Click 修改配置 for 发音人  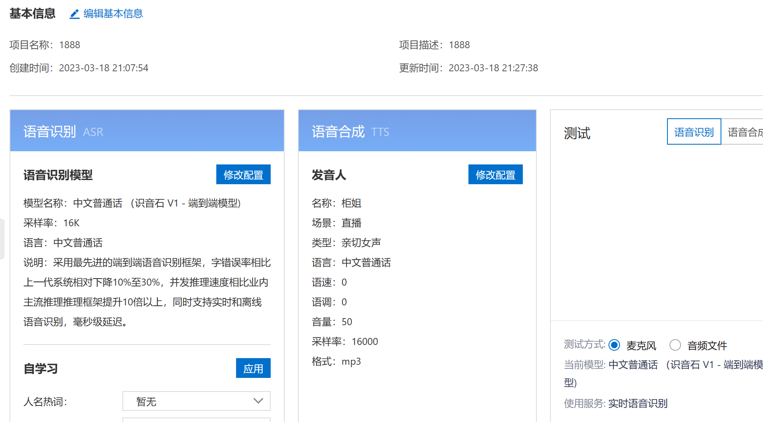[495, 175]
